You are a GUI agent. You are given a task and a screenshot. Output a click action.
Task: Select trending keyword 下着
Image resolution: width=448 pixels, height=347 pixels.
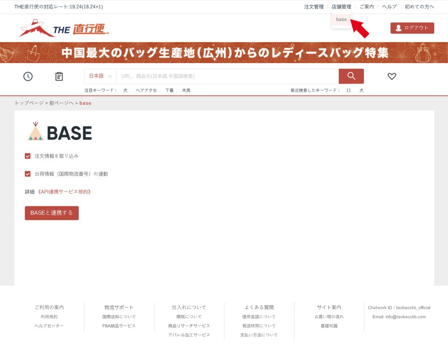[x=169, y=90]
